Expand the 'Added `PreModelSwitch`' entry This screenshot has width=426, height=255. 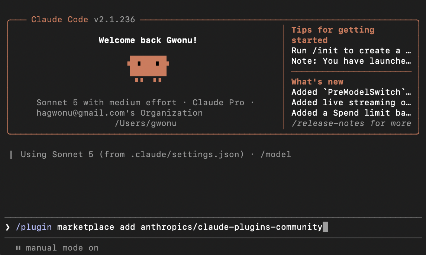click(x=351, y=92)
